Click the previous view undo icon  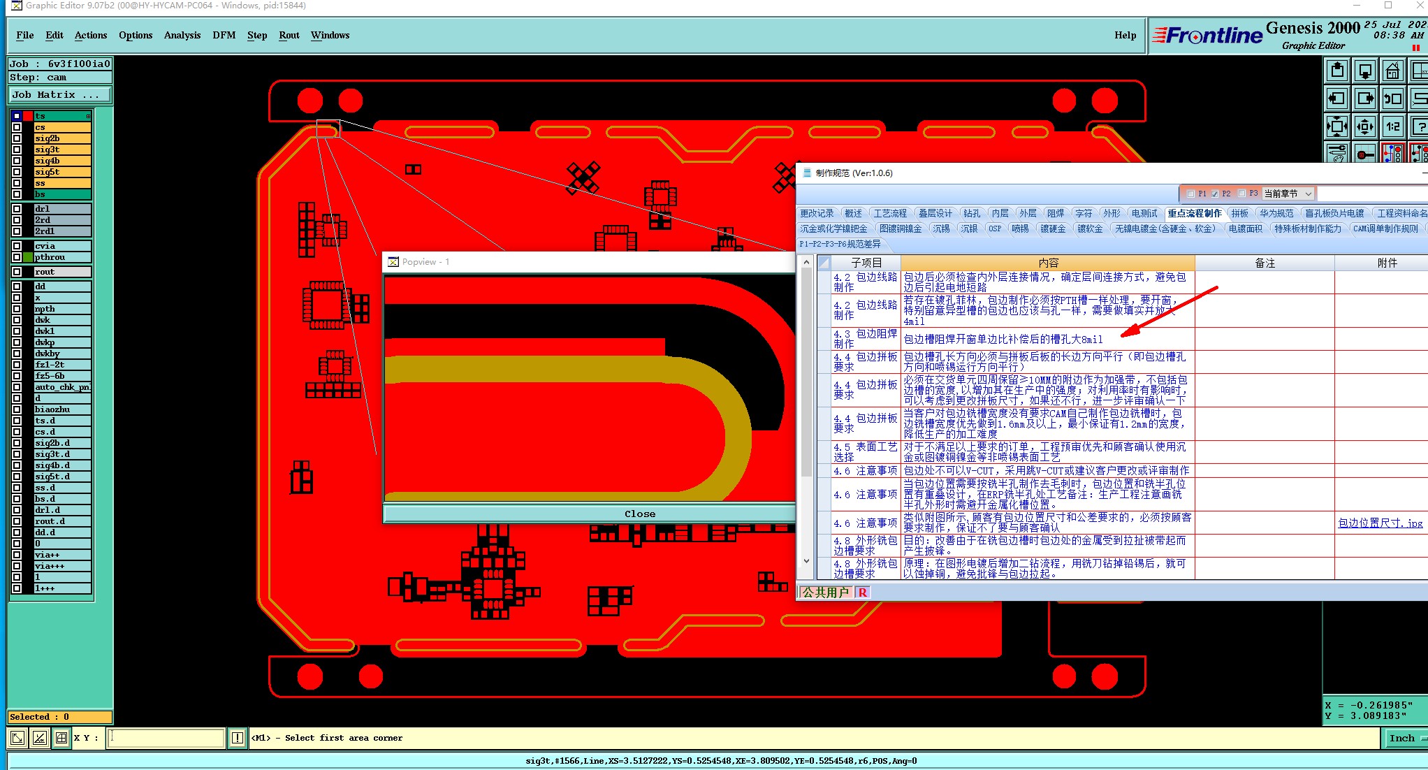click(x=1392, y=99)
